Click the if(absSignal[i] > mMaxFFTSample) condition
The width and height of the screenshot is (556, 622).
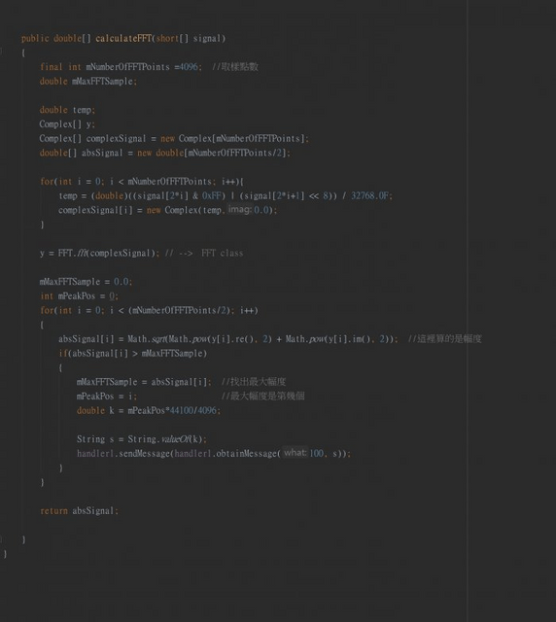pos(133,354)
